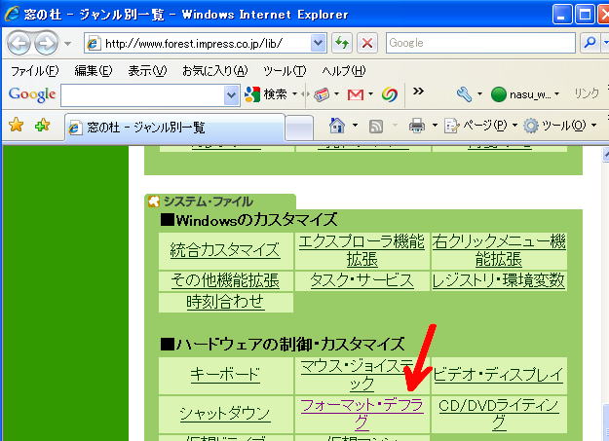Viewport: 609px width, 441px height.
Task: Run search with the magnifier icon
Action: [590, 43]
